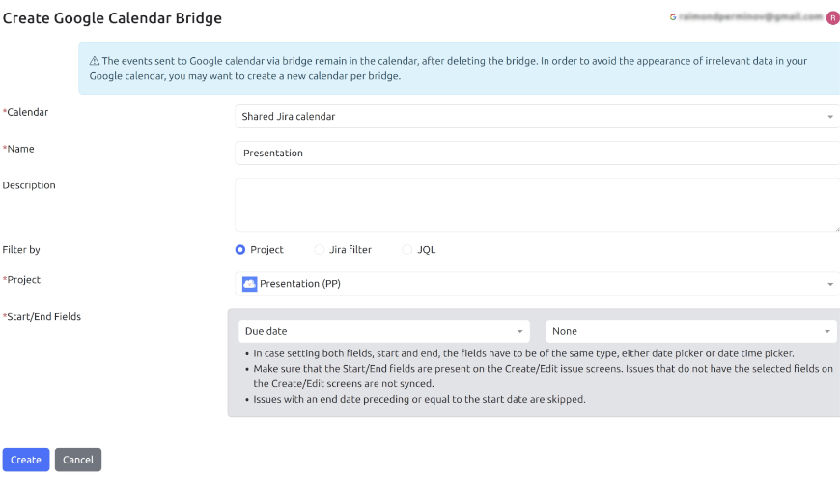Choose the JQL filter radio option

(x=407, y=250)
